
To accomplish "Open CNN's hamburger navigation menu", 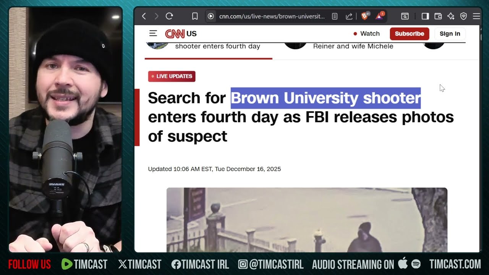I will [x=153, y=33].
